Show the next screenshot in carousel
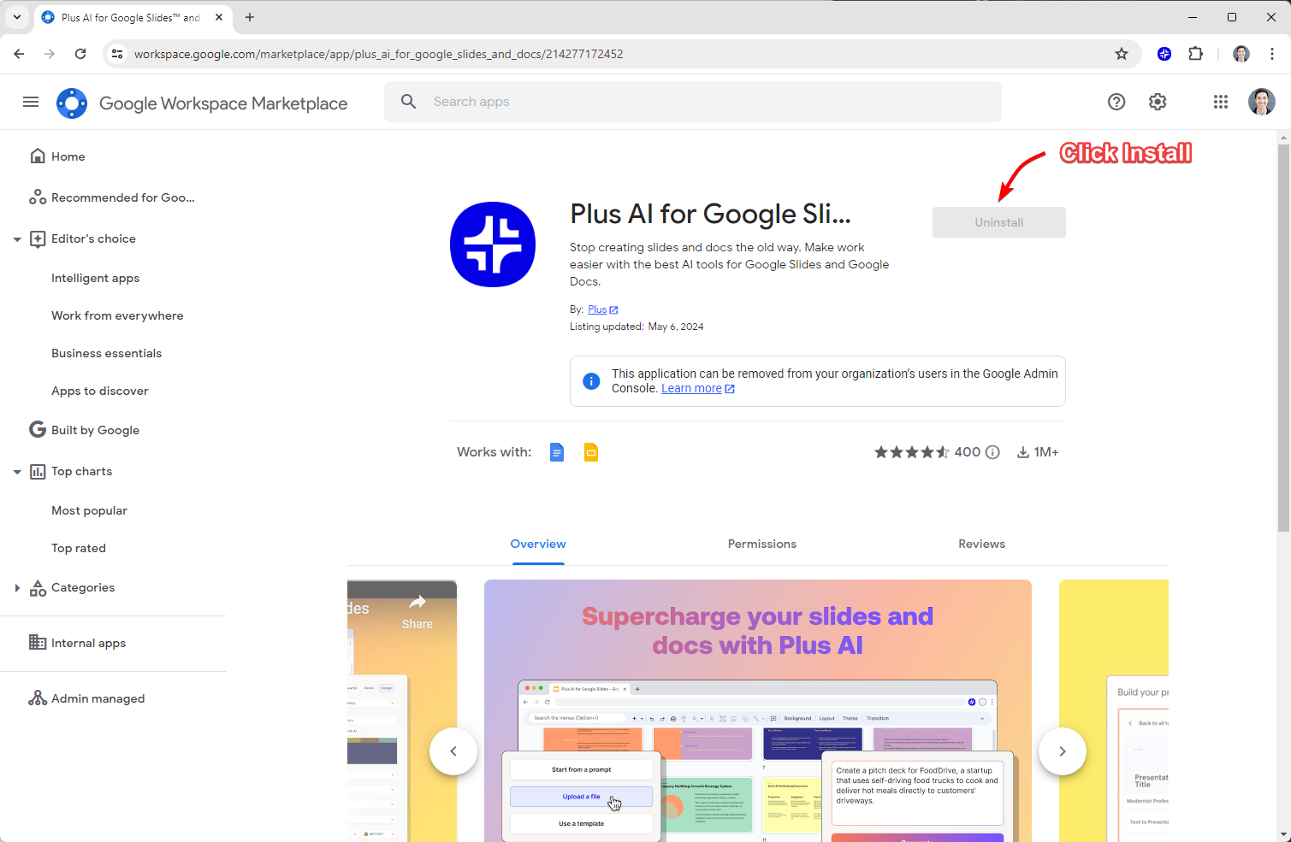 1063,751
